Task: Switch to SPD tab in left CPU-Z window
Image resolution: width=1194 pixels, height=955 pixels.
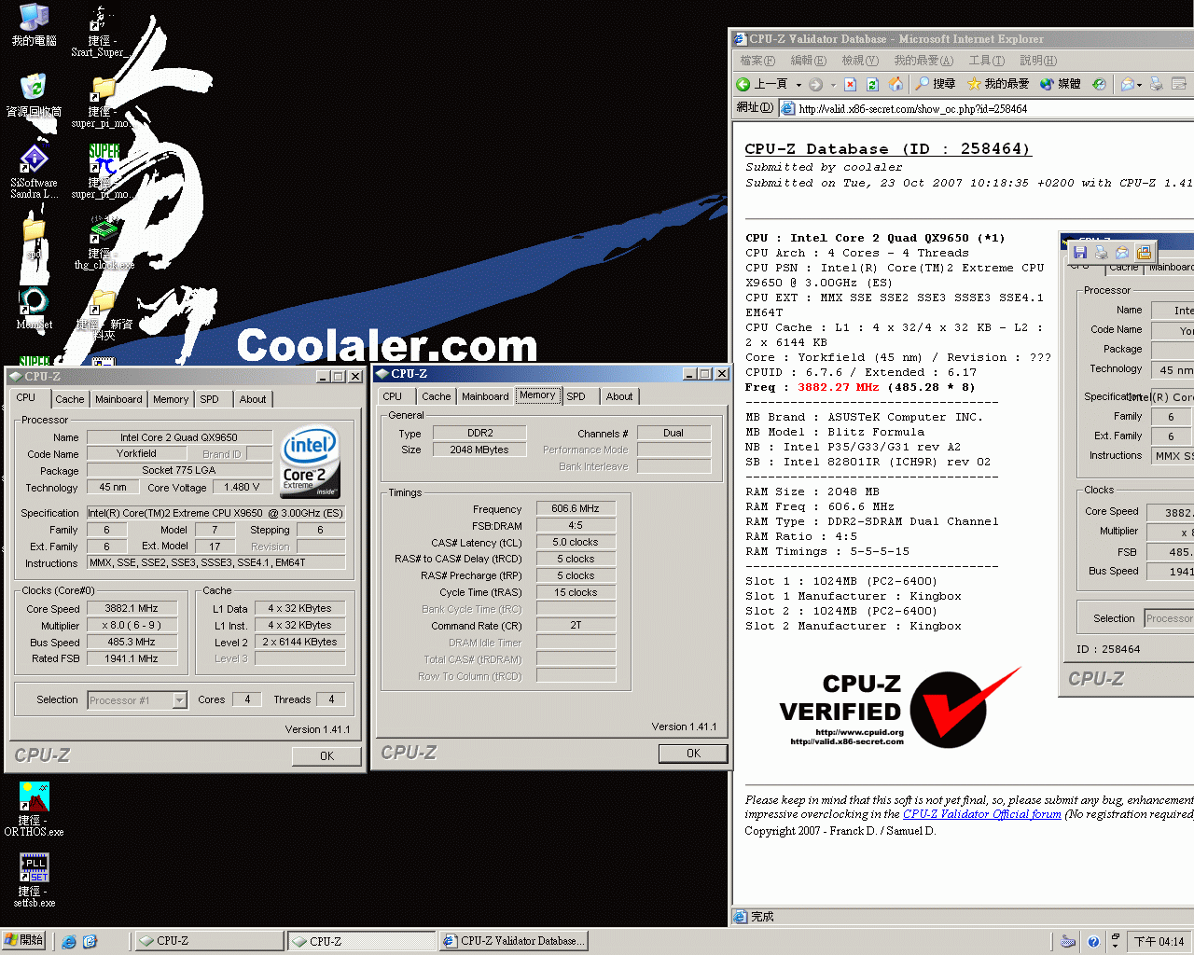Action: click(x=209, y=399)
